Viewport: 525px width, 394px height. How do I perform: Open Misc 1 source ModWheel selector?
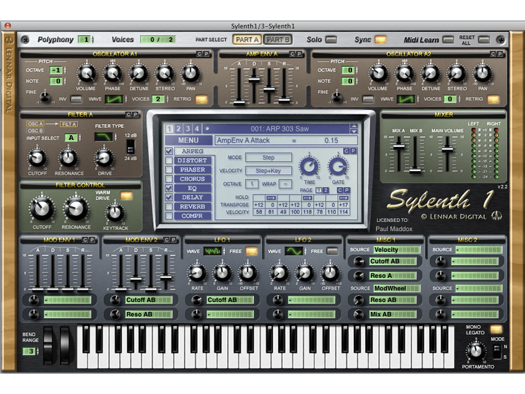tap(397, 288)
